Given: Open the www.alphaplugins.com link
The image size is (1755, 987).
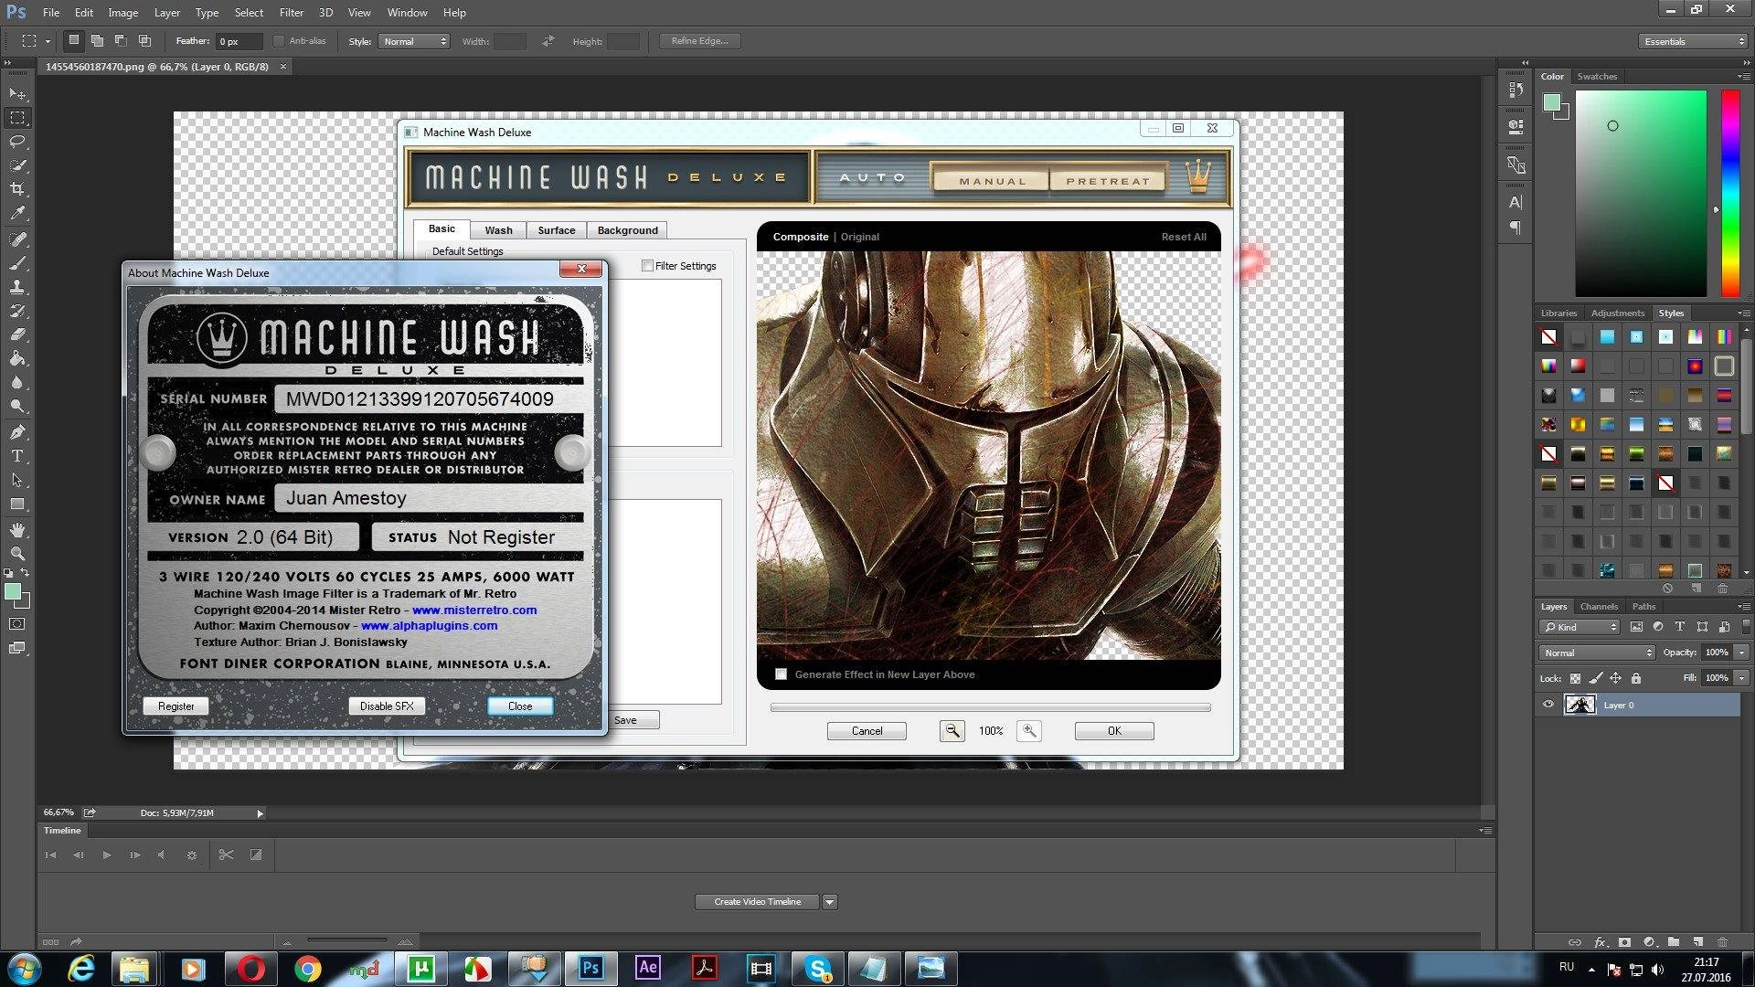Looking at the screenshot, I should (430, 626).
